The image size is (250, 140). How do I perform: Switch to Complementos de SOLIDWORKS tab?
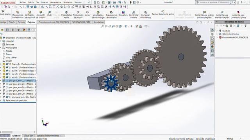pyautogui.click(x=54, y=22)
